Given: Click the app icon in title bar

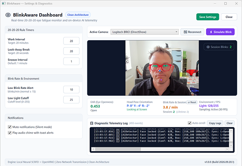Looking at the screenshot, I should (x=4, y=3).
